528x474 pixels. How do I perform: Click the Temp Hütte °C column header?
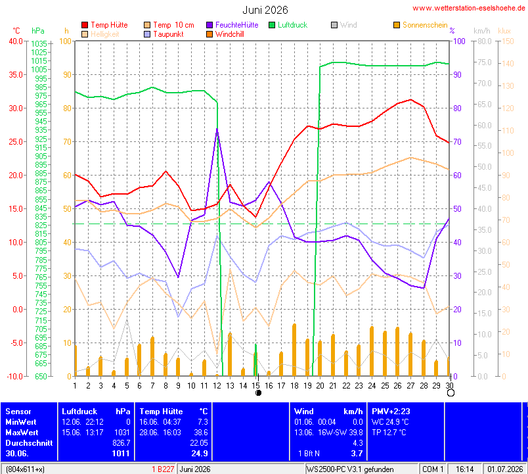click(x=174, y=412)
